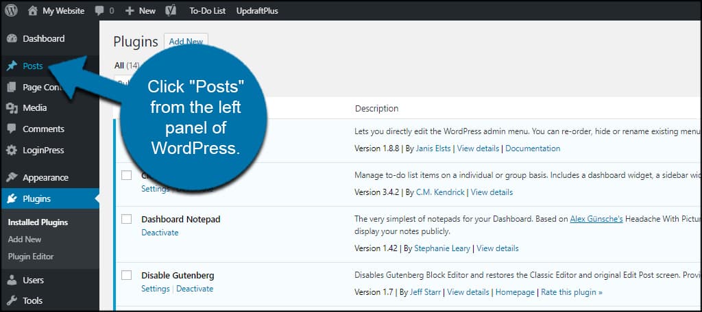Click the plus icon beside New
This screenshot has height=312, width=702.
coord(130,11)
